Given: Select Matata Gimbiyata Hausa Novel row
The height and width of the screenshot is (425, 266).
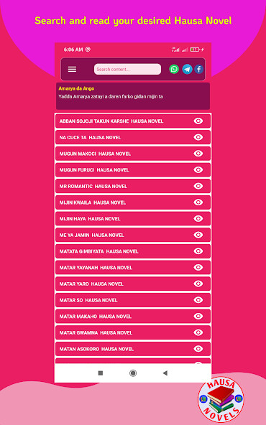Looking at the screenshot, I should (x=133, y=251).
